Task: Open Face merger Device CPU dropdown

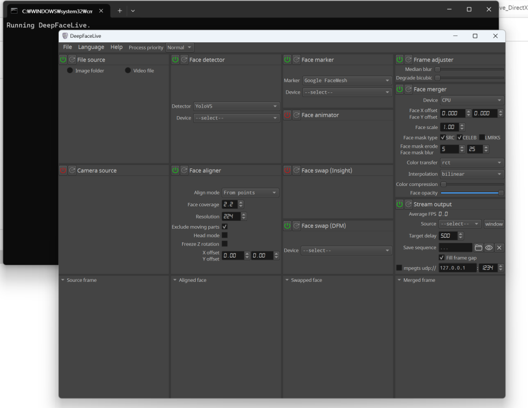Action: [x=472, y=100]
